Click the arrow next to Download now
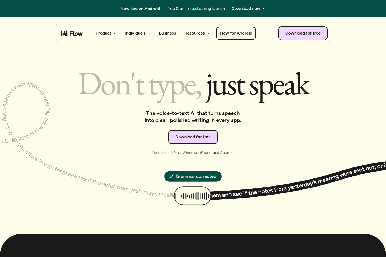 tap(263, 9)
